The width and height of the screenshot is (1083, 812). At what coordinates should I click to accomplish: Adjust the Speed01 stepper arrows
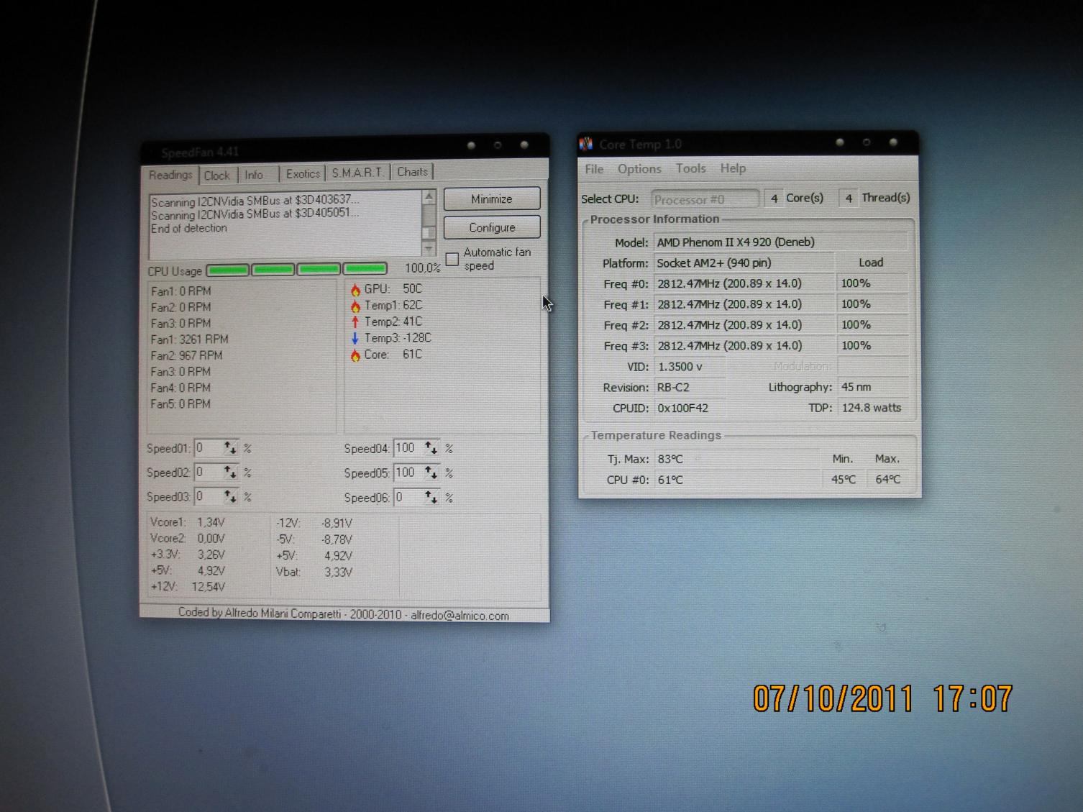pyautogui.click(x=230, y=448)
